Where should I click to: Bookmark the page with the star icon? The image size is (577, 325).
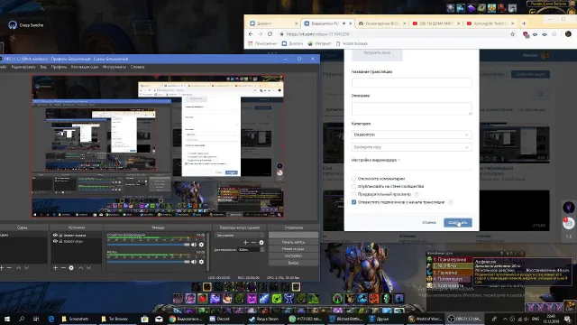click(512, 34)
